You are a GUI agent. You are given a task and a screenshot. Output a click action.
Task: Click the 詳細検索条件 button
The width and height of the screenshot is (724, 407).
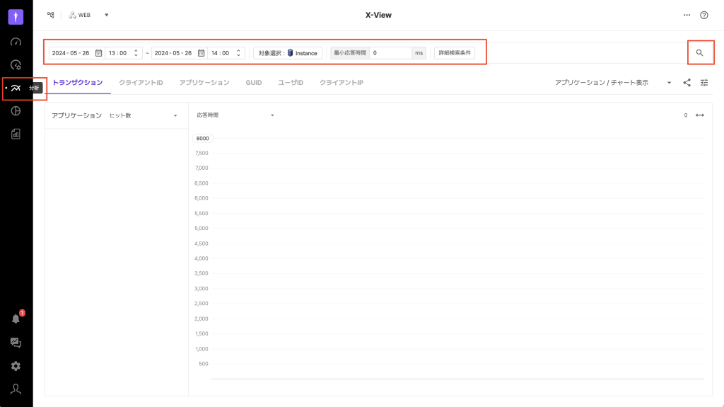tap(454, 53)
